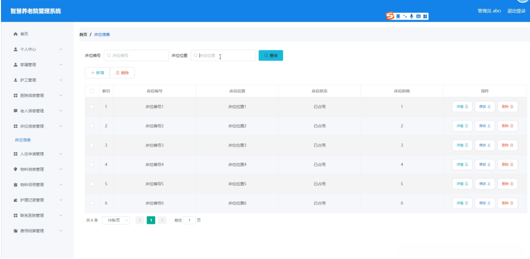
Task: Click the Sogou input method S logo
Action: click(x=390, y=16)
